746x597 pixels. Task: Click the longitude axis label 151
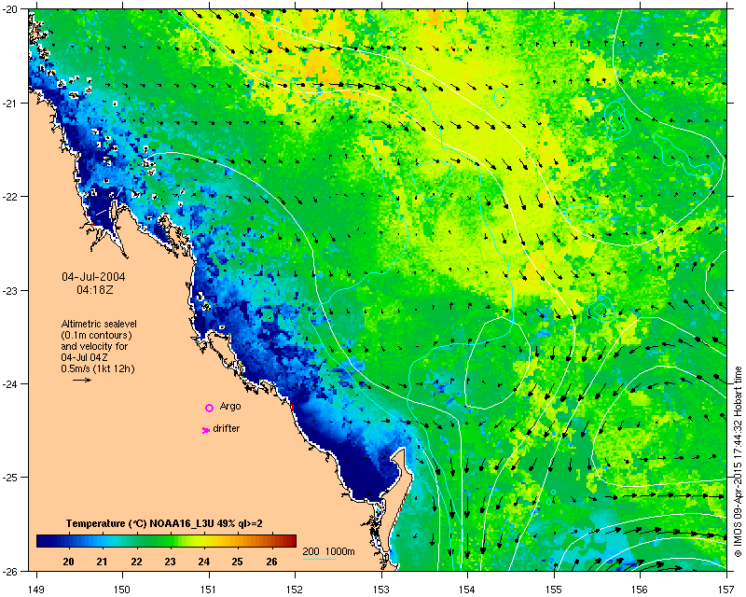[208, 590]
